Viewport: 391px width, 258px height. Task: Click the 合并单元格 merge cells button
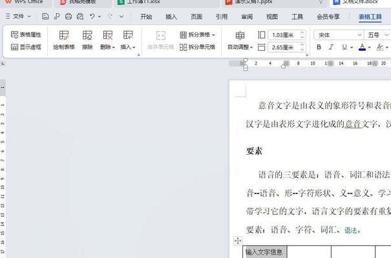[160, 40]
